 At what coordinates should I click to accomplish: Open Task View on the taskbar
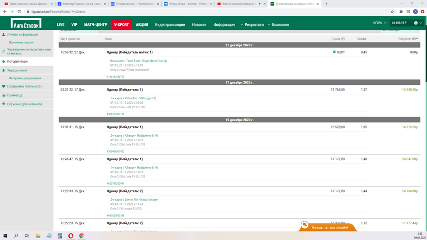pos(26,235)
